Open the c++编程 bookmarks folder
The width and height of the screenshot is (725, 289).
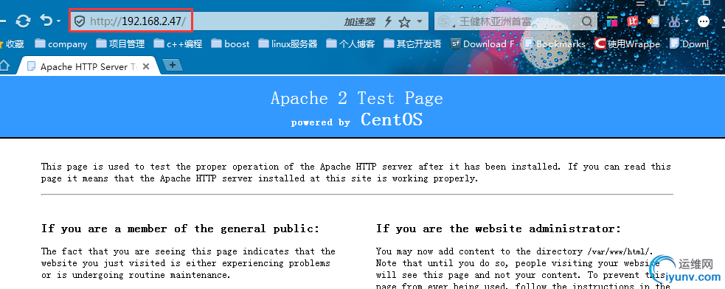click(x=178, y=44)
